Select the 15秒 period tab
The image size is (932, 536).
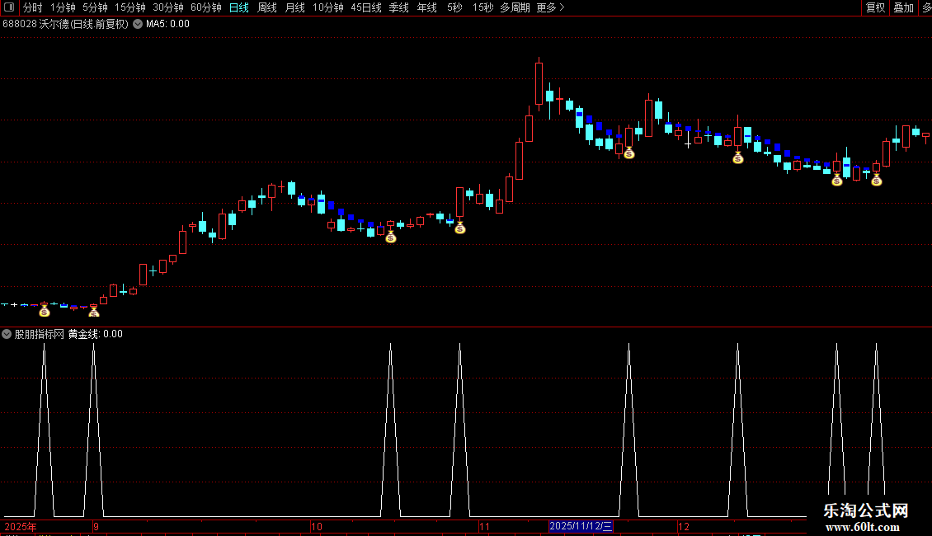(482, 7)
